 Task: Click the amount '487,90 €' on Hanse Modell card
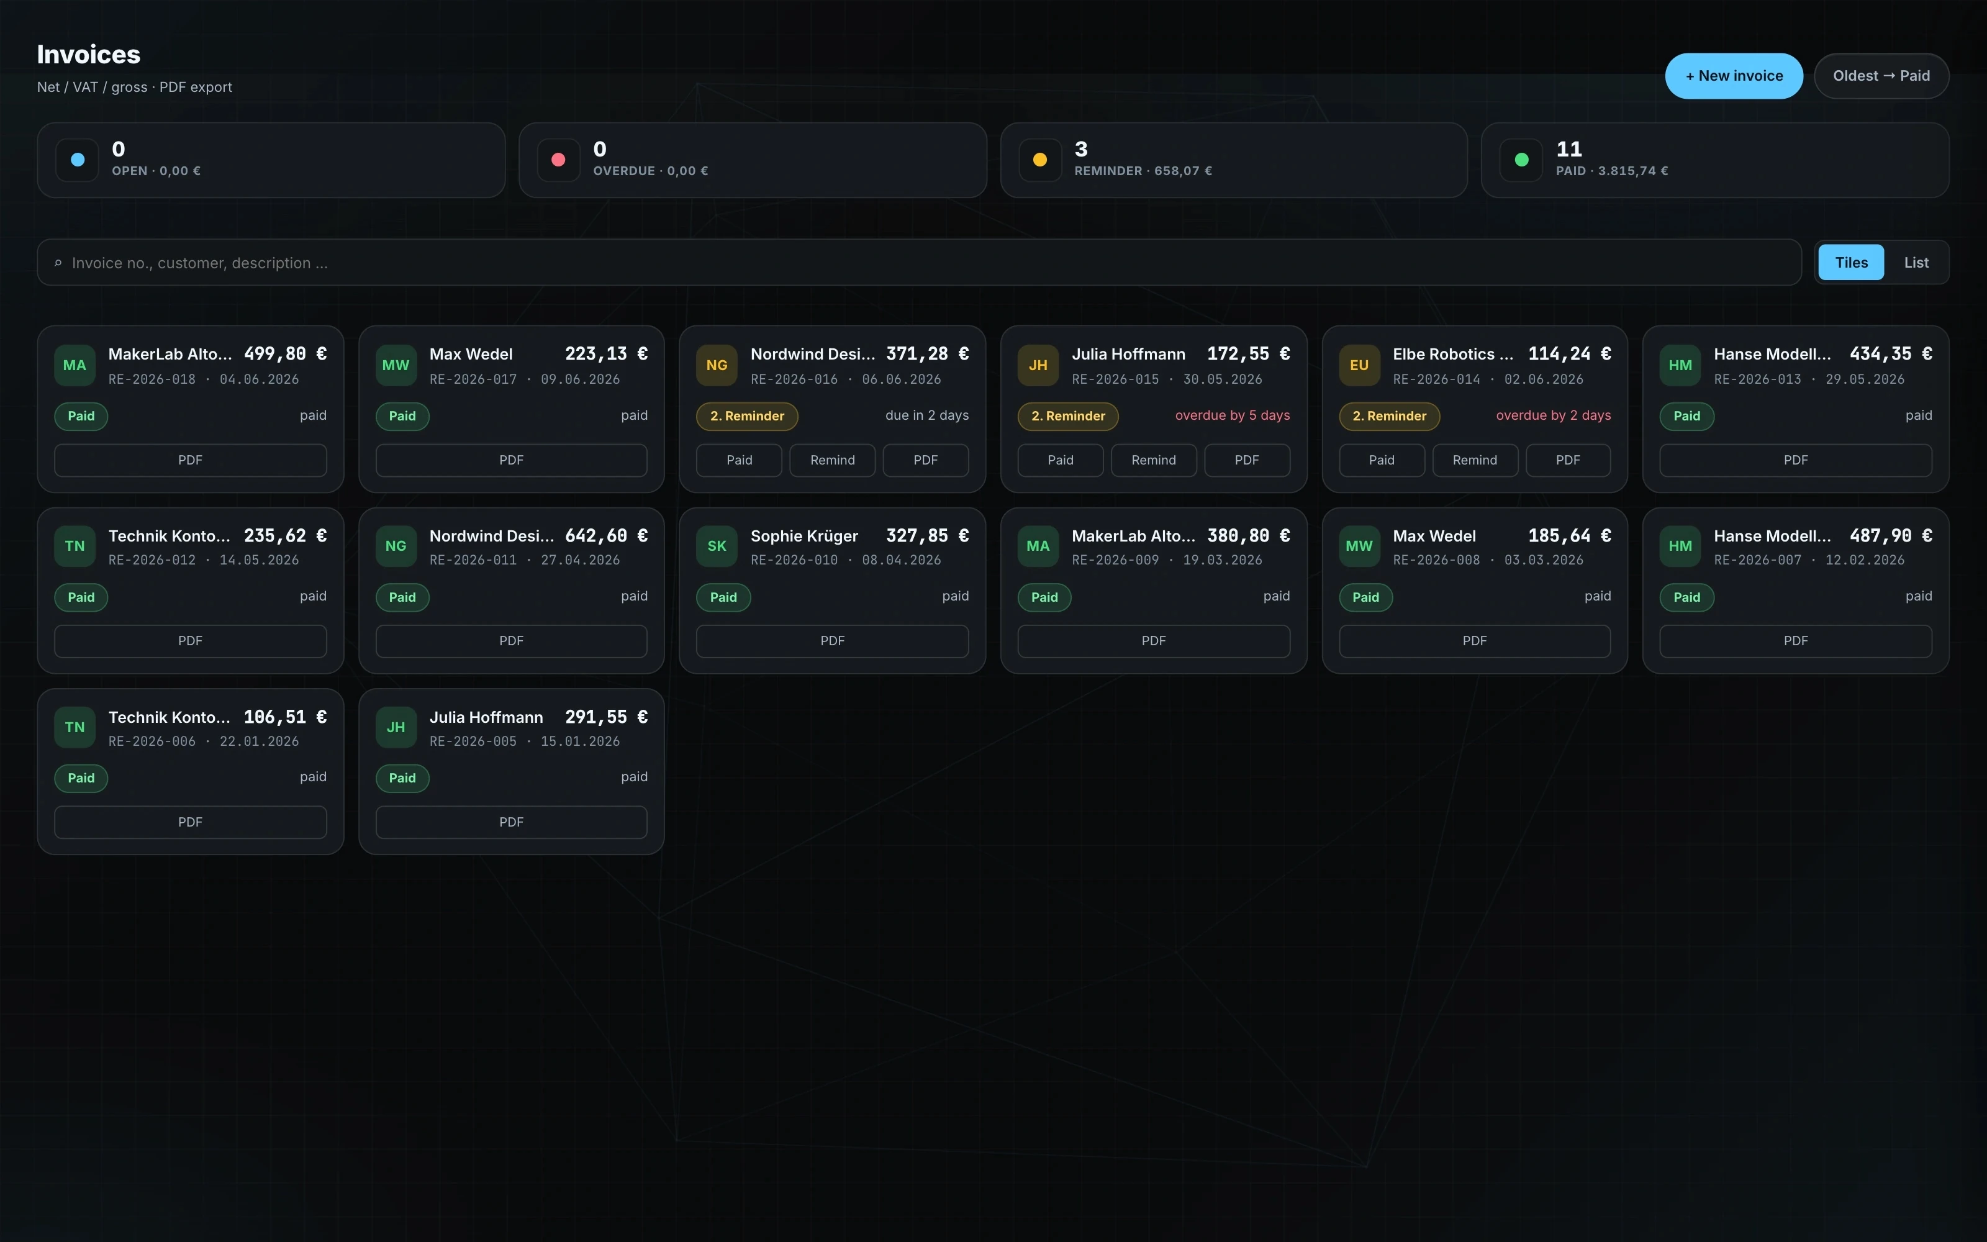(1890, 535)
